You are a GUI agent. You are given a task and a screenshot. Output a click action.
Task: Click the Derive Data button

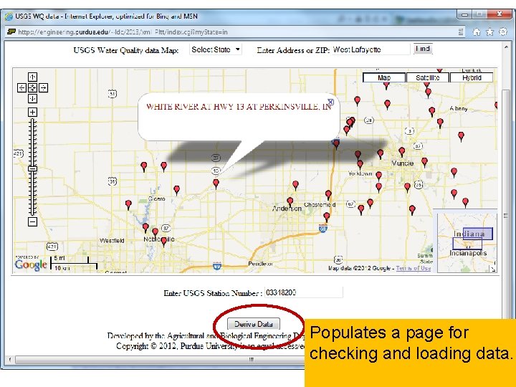click(x=254, y=324)
